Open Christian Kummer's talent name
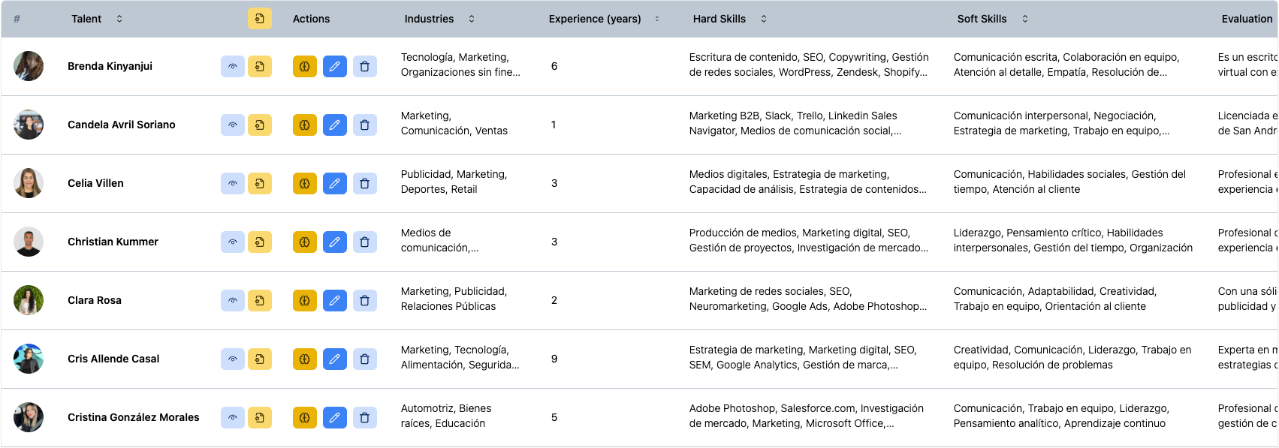 pos(113,242)
